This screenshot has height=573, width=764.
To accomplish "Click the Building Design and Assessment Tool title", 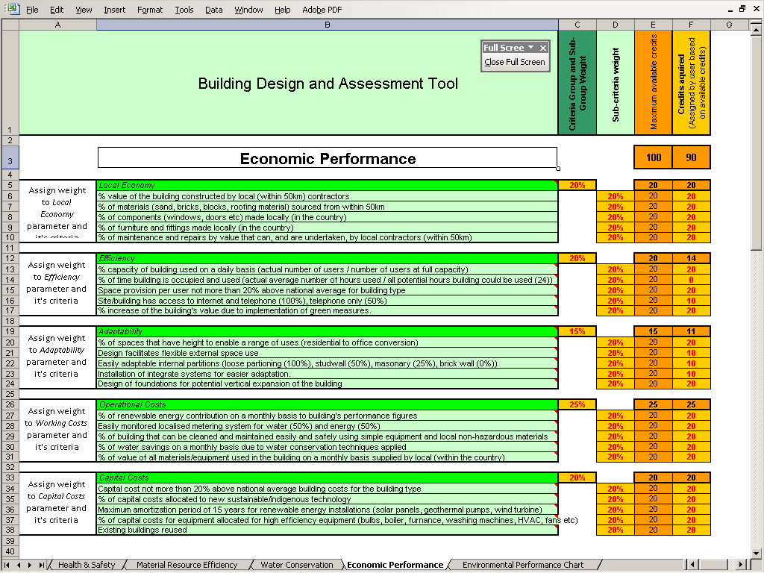I will [328, 84].
